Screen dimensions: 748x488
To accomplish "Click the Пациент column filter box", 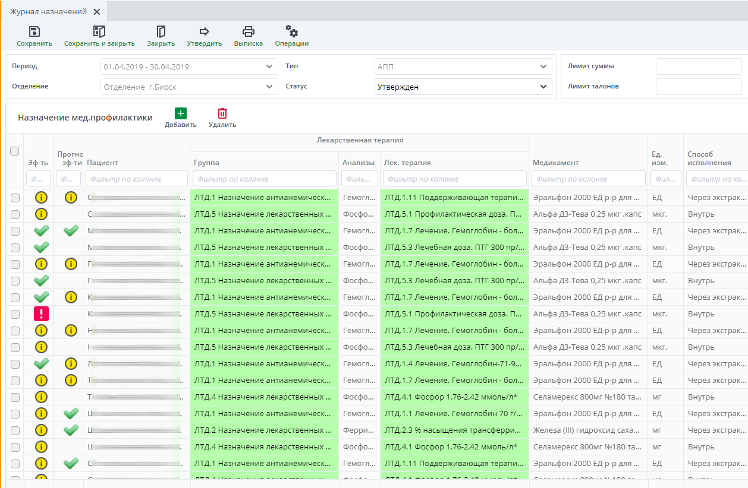I will pos(137,179).
